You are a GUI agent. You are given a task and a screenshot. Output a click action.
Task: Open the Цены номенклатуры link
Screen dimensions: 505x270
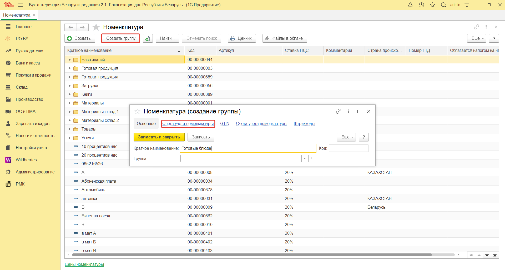pos(84,264)
